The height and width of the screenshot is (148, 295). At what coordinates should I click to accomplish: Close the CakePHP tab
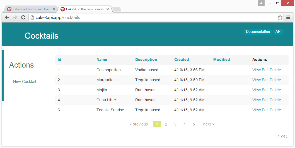108,9
